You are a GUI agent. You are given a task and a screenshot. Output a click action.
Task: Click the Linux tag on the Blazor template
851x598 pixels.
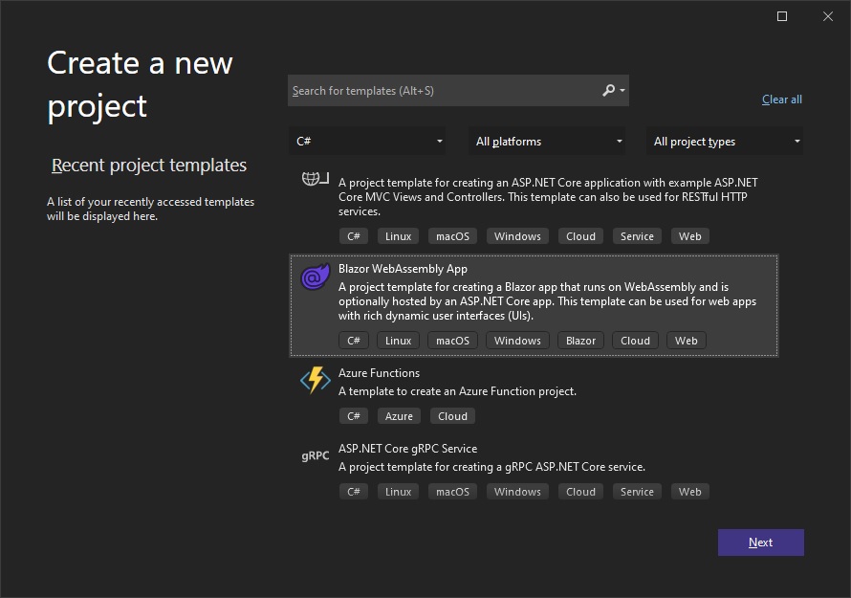398,340
